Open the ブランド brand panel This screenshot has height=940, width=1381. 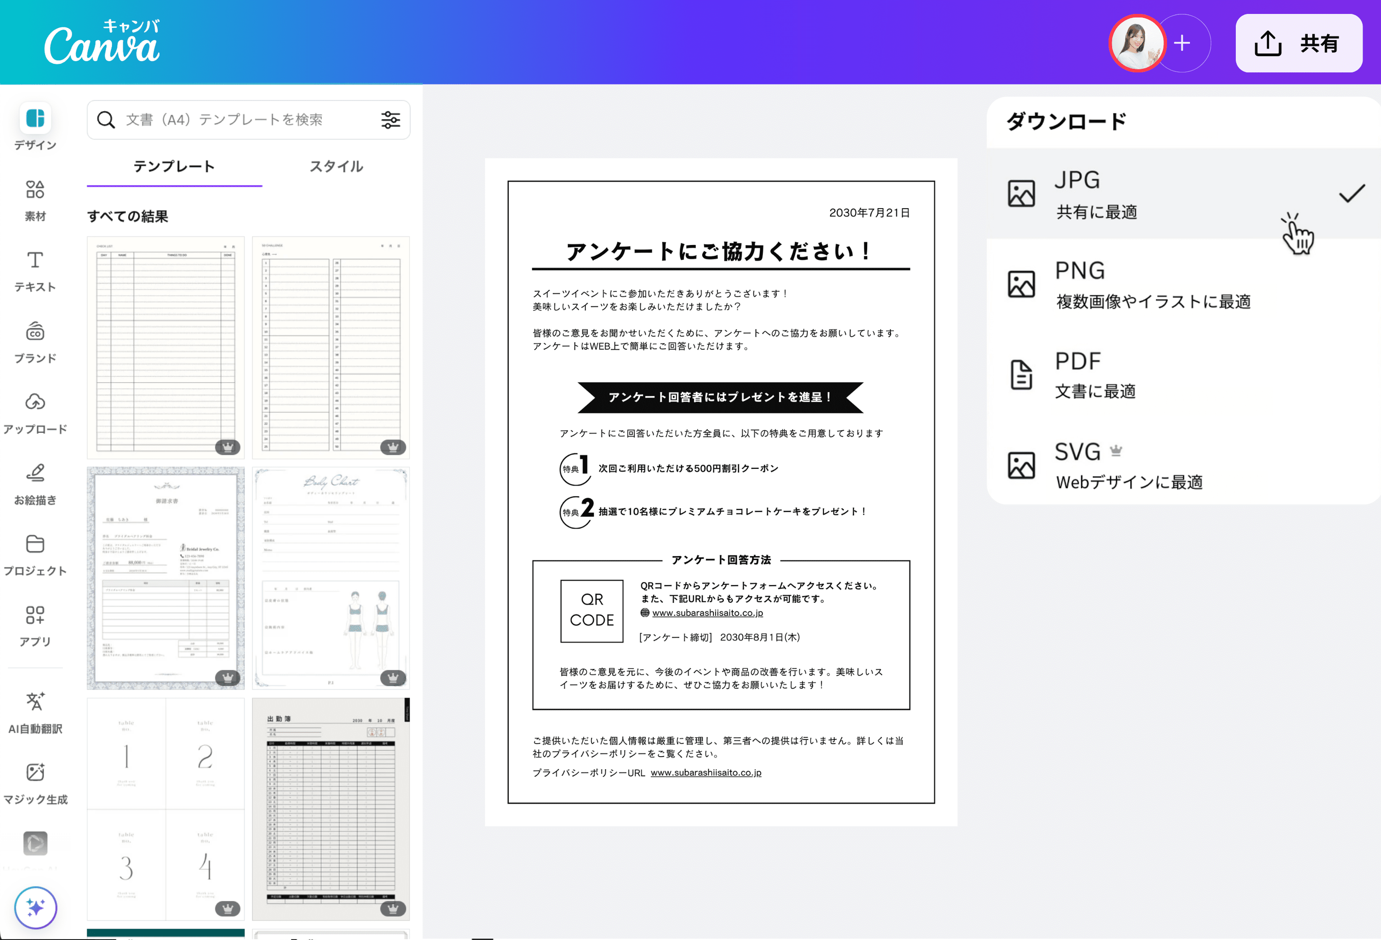pos(35,332)
